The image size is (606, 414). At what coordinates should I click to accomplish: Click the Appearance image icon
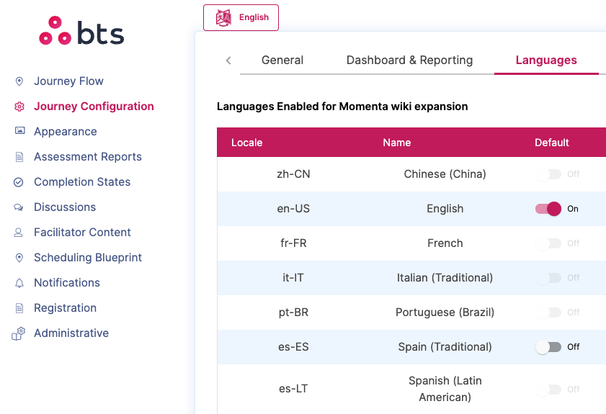coord(19,130)
